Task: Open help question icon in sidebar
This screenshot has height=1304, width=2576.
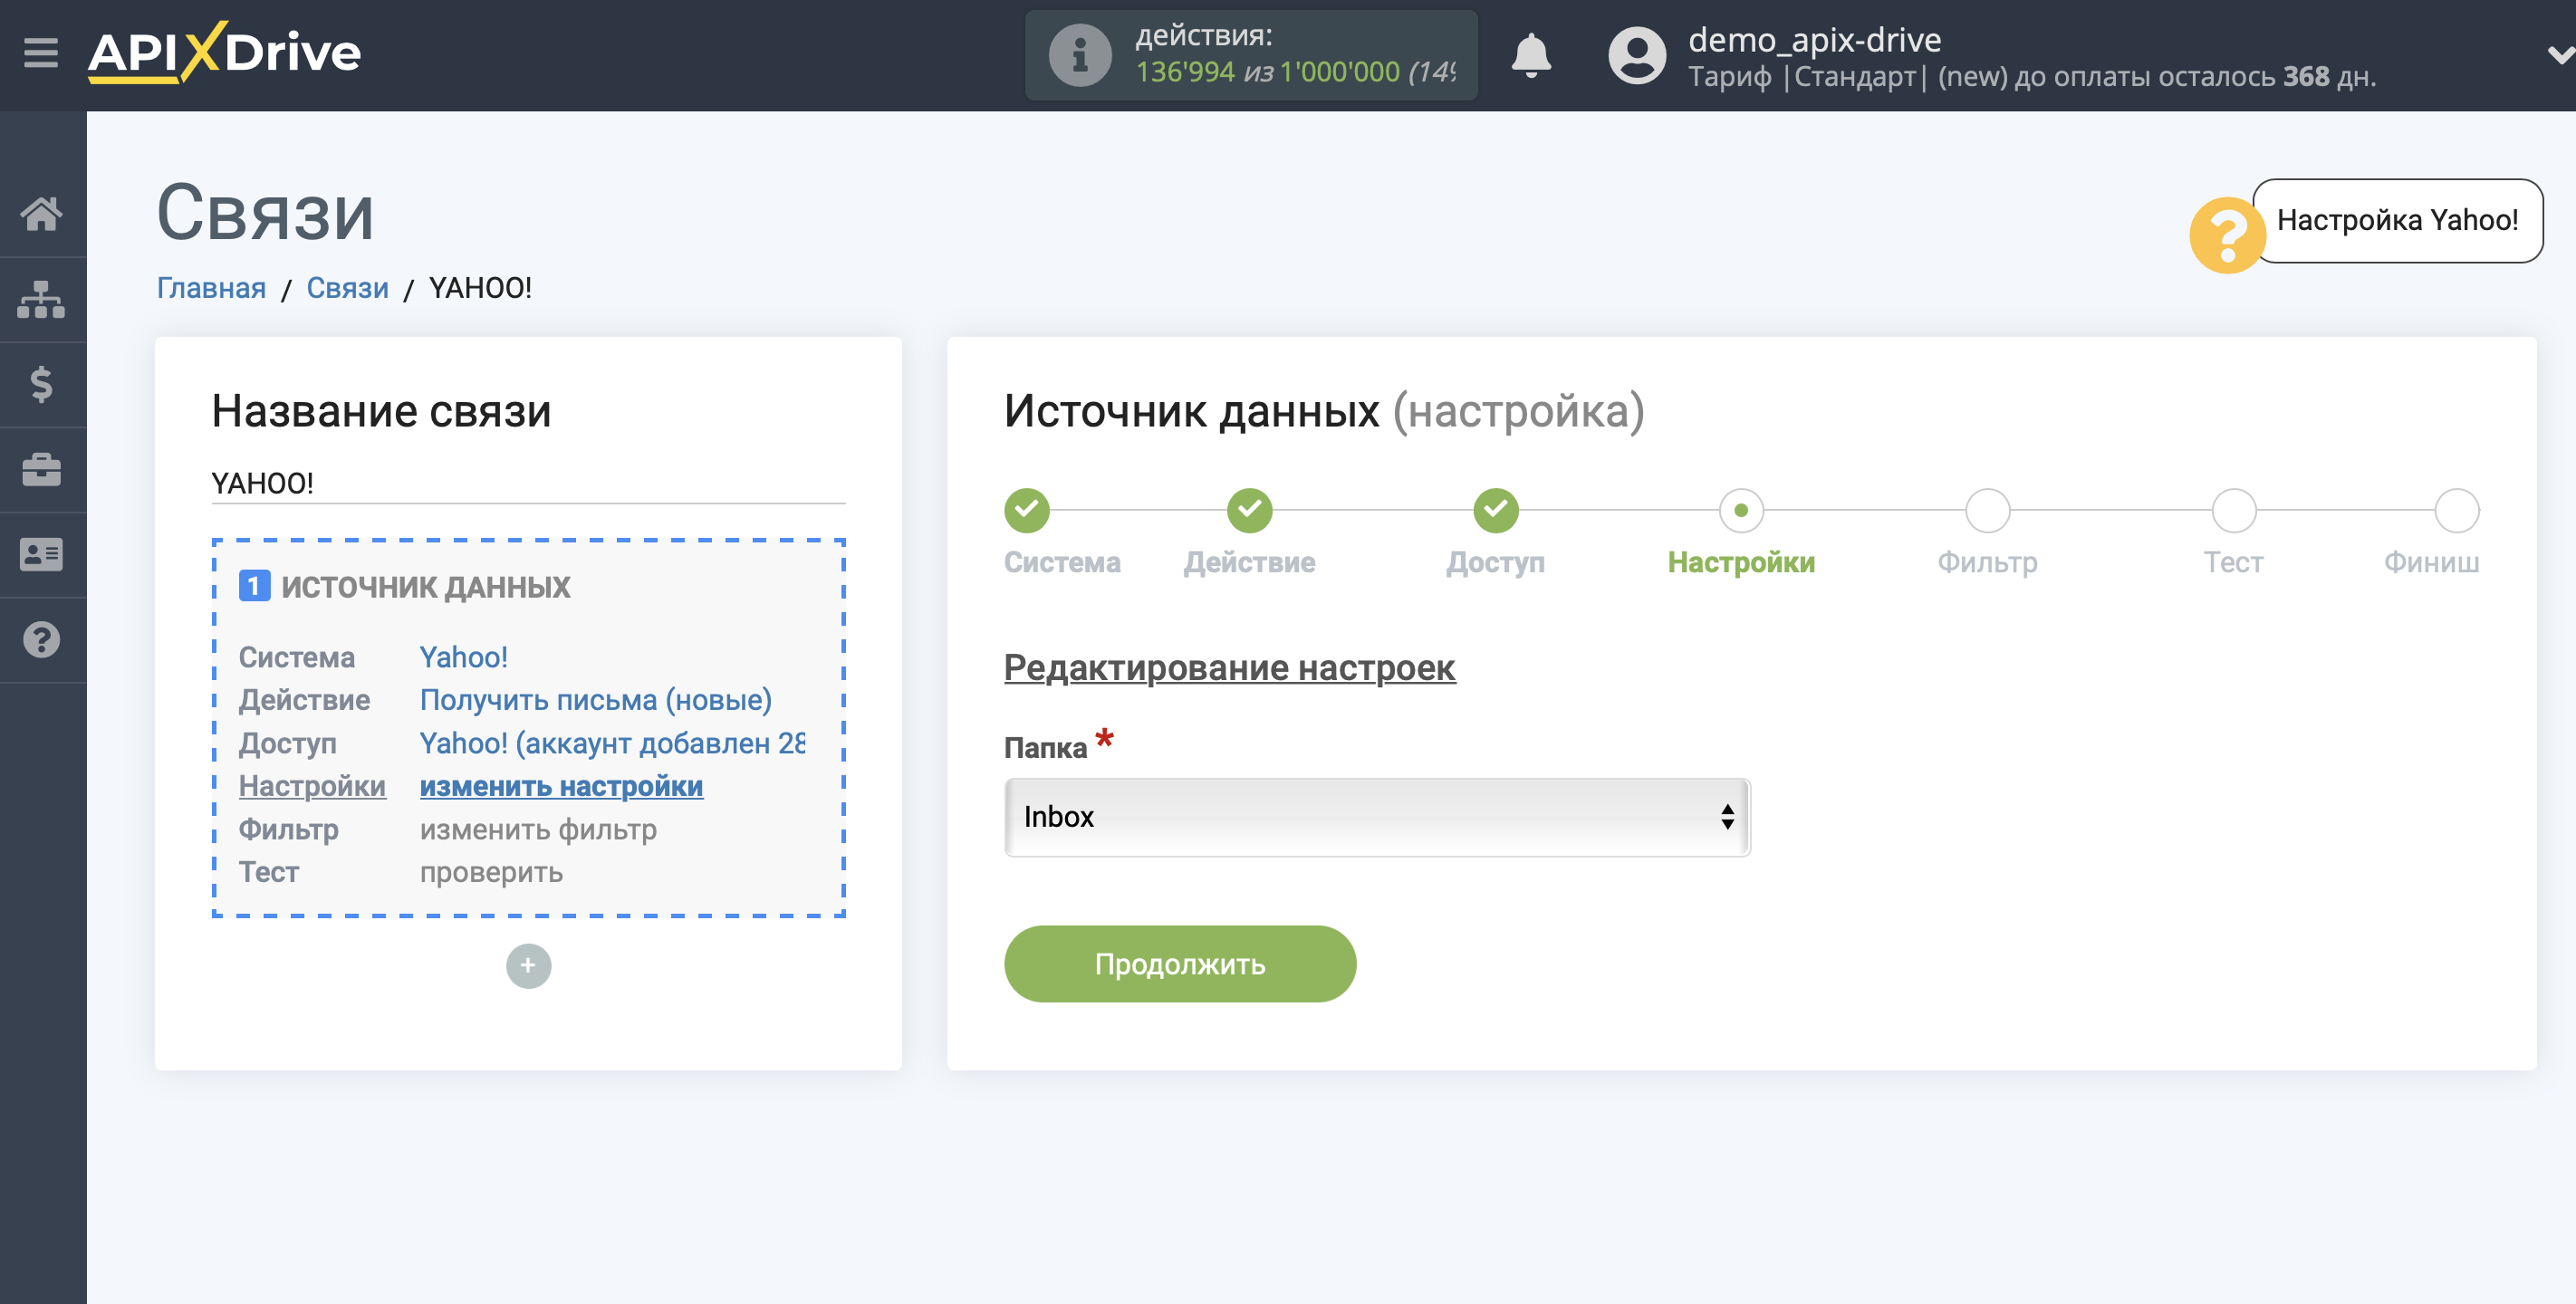Action: (x=41, y=640)
